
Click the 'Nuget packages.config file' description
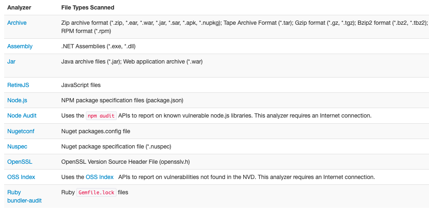point(96,131)
